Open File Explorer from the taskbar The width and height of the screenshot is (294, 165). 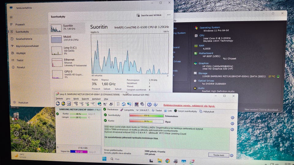160,161
